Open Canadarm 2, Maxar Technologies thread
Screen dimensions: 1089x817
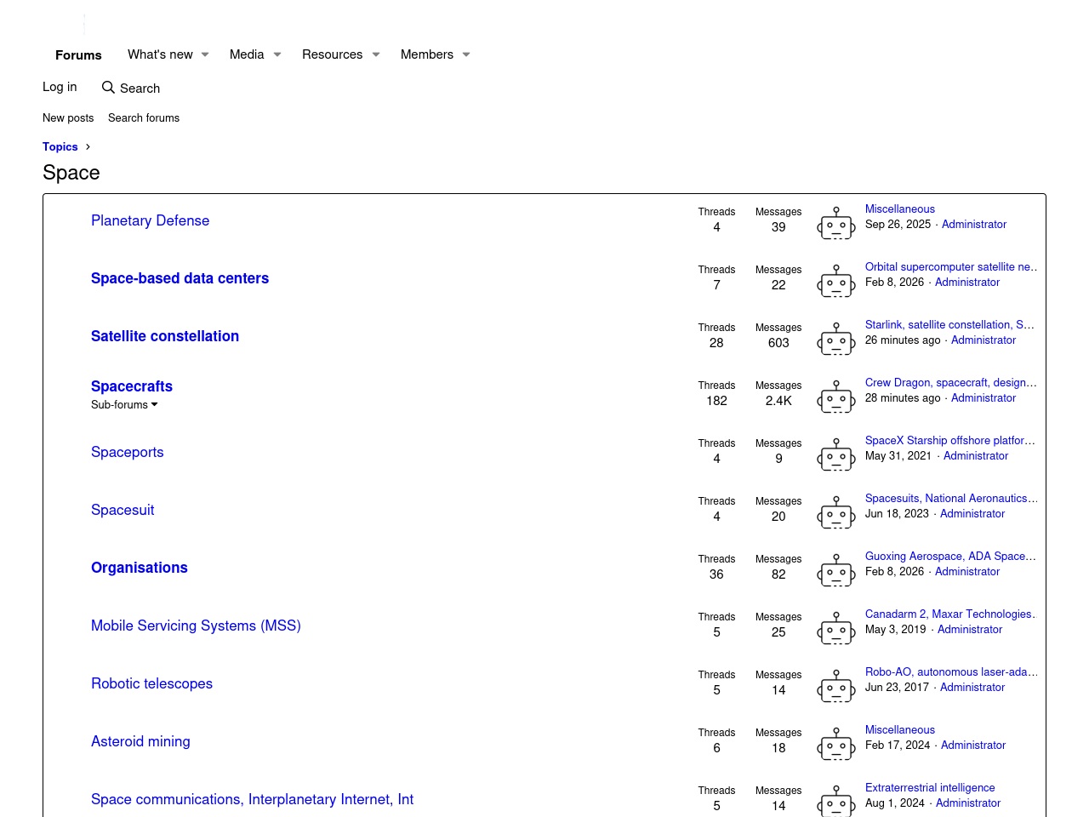pos(950,614)
